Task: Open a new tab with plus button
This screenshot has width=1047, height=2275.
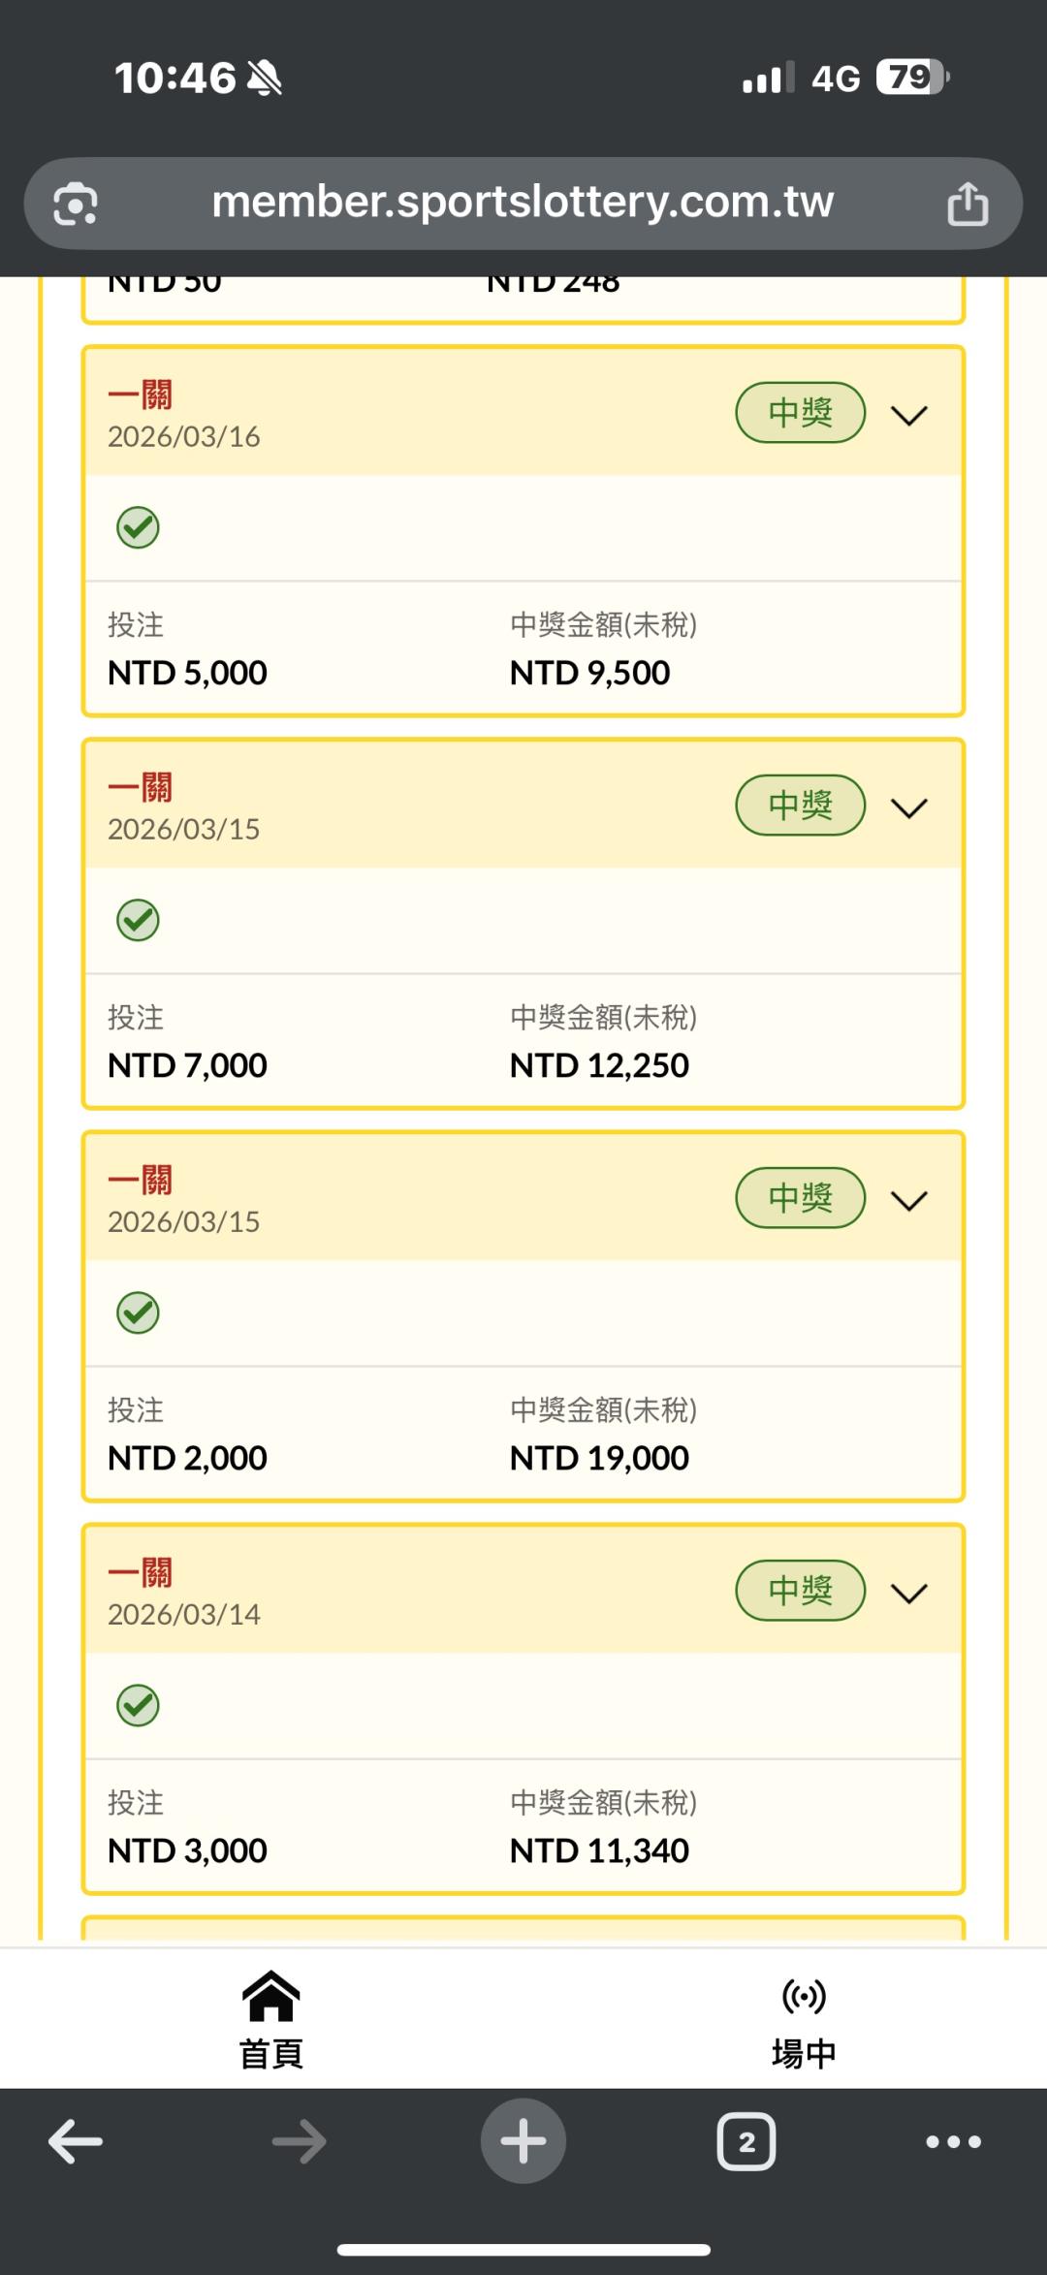Action: pyautogui.click(x=523, y=2141)
